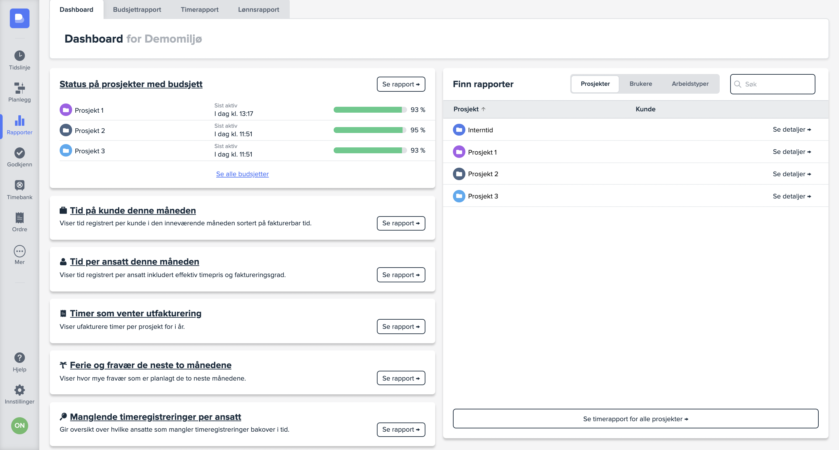Switch filter to Brukere
839x450 pixels.
(640, 84)
